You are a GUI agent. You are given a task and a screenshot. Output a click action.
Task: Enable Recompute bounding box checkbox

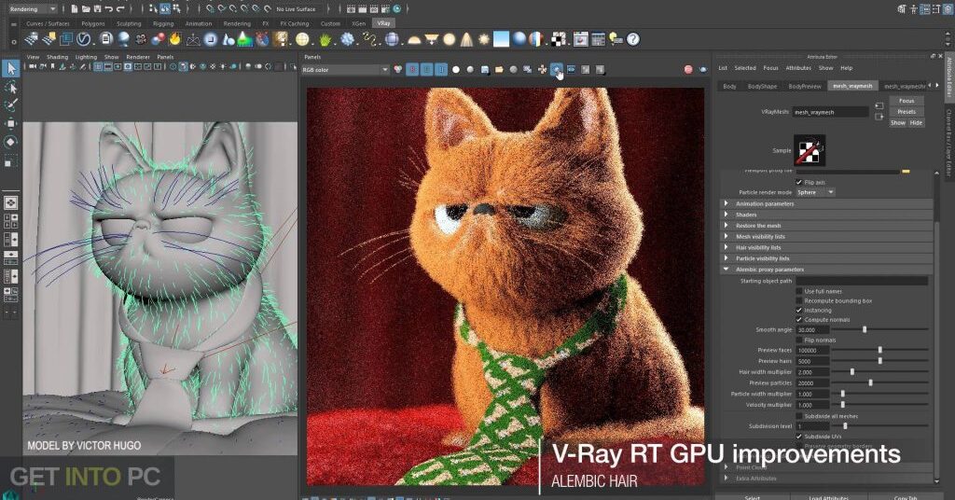[799, 300]
